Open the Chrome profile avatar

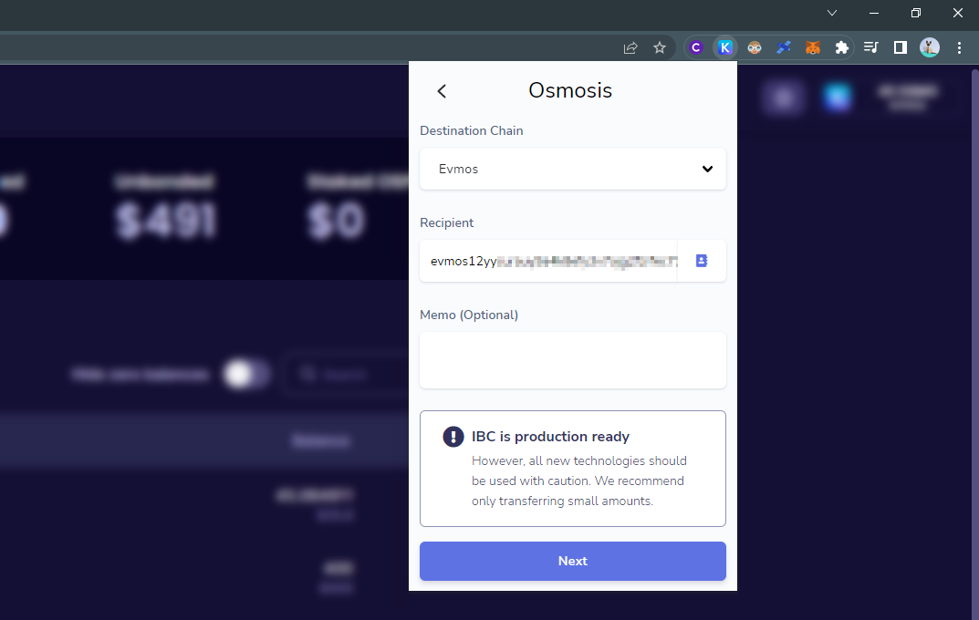tap(930, 47)
